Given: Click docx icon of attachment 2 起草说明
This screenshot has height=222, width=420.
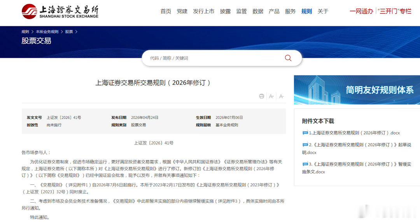Looking at the screenshot, I should coord(305,145).
